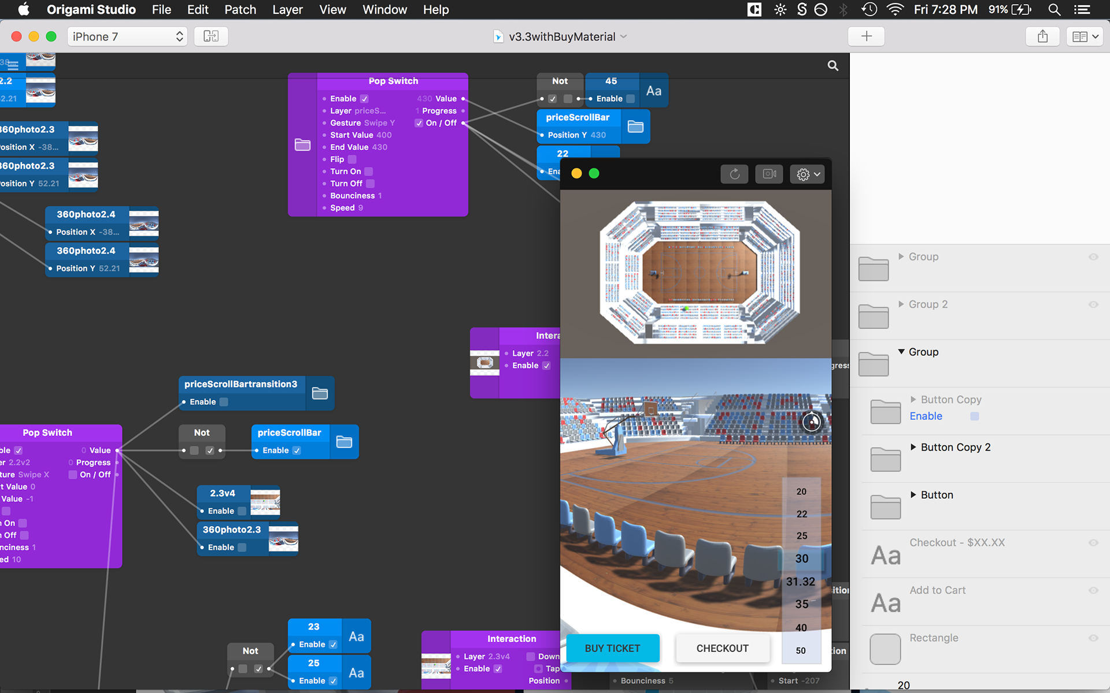Open the Edit menu

coord(198,9)
